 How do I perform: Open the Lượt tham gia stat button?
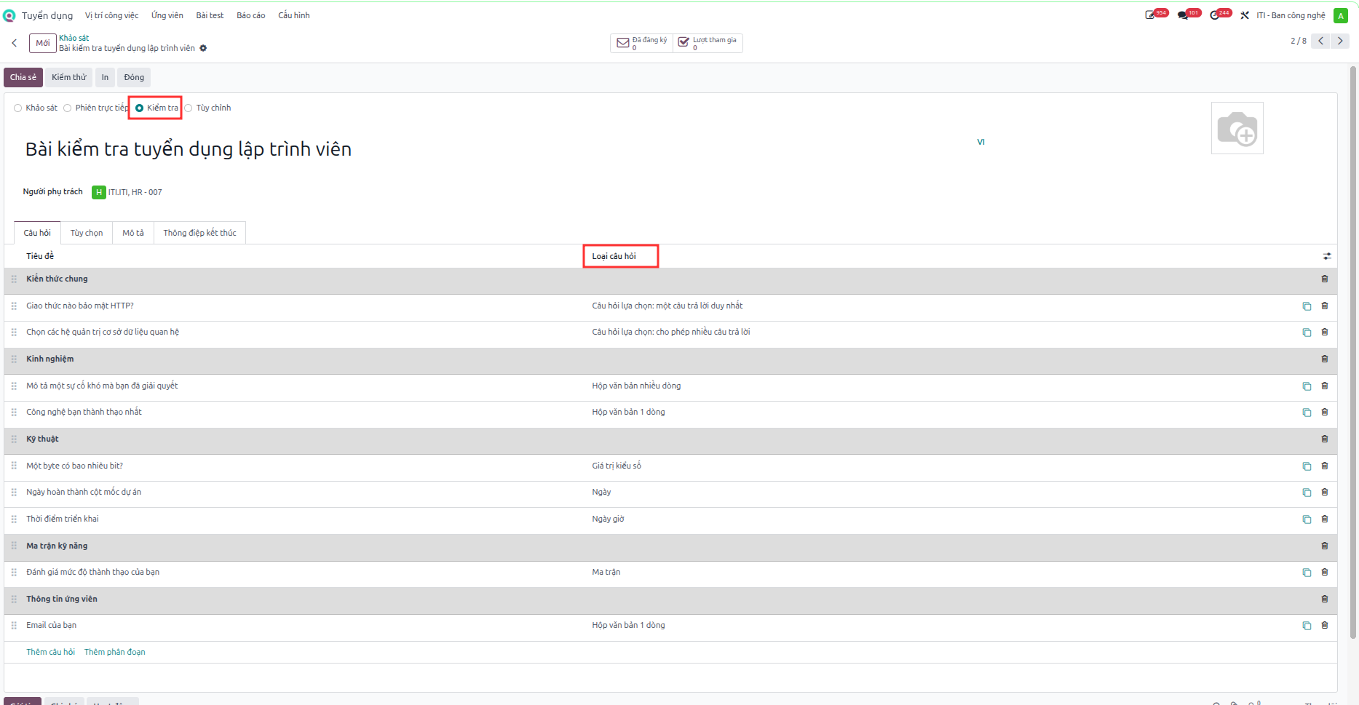click(x=708, y=43)
